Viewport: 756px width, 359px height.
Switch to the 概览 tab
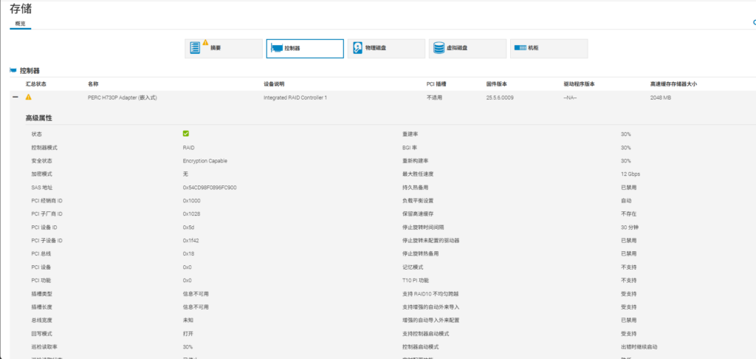click(20, 24)
